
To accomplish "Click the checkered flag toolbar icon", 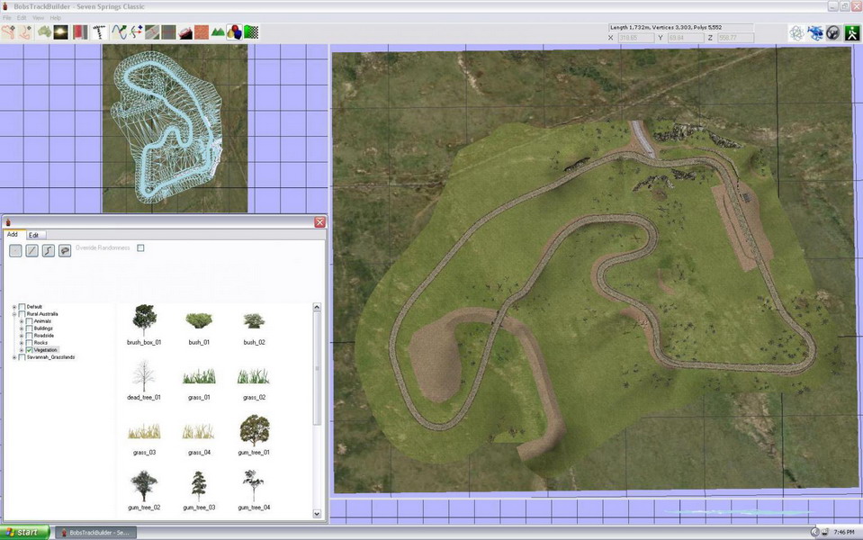I will tap(252, 31).
